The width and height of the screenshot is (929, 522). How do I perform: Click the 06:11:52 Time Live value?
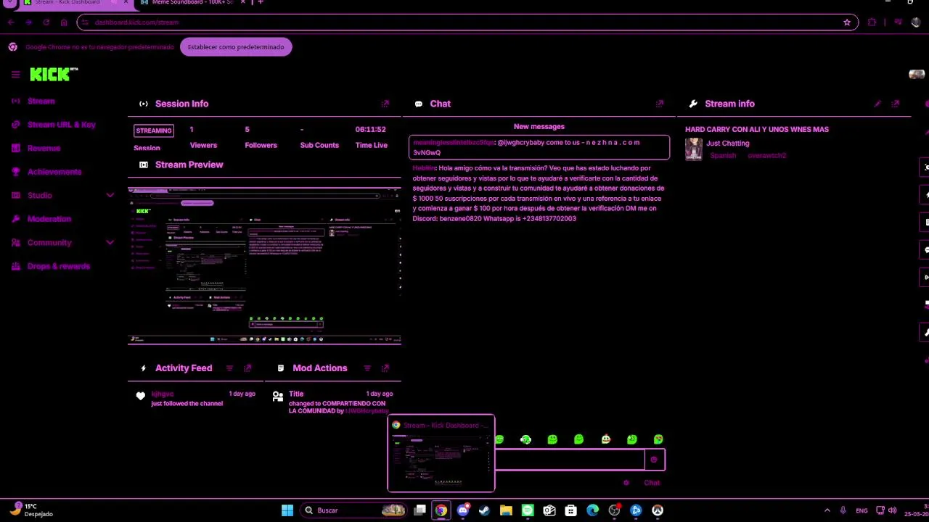pos(370,129)
